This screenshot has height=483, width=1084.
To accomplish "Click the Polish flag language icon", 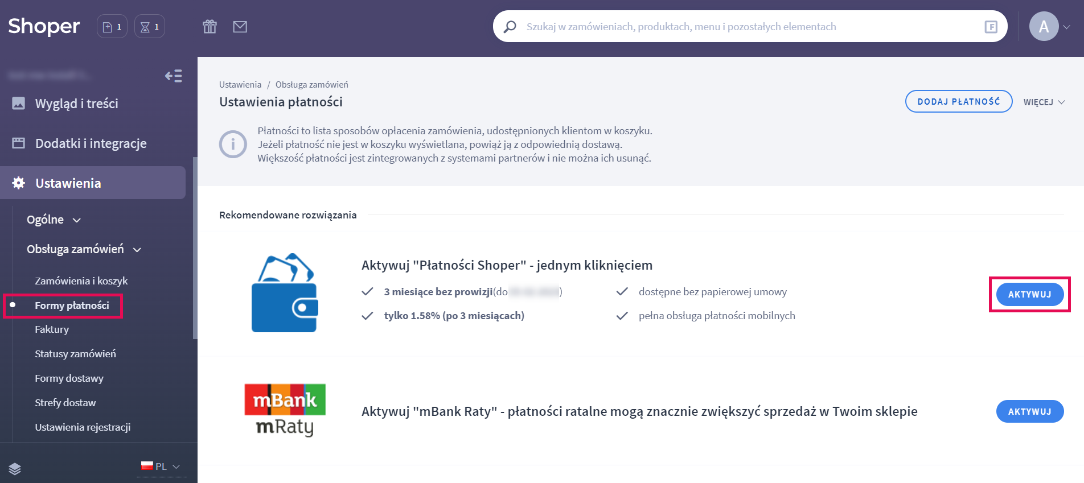I will (x=147, y=465).
